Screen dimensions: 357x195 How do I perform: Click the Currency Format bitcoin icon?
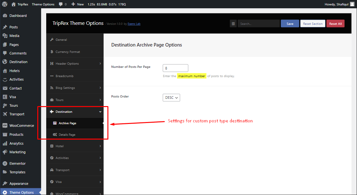click(x=52, y=52)
